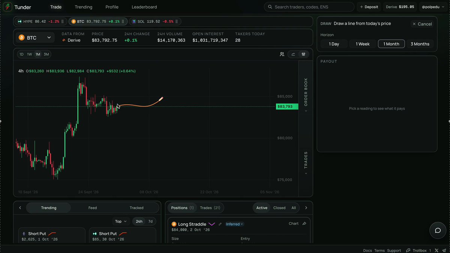Cancel the draw mode
The image size is (450, 253).
click(422, 24)
